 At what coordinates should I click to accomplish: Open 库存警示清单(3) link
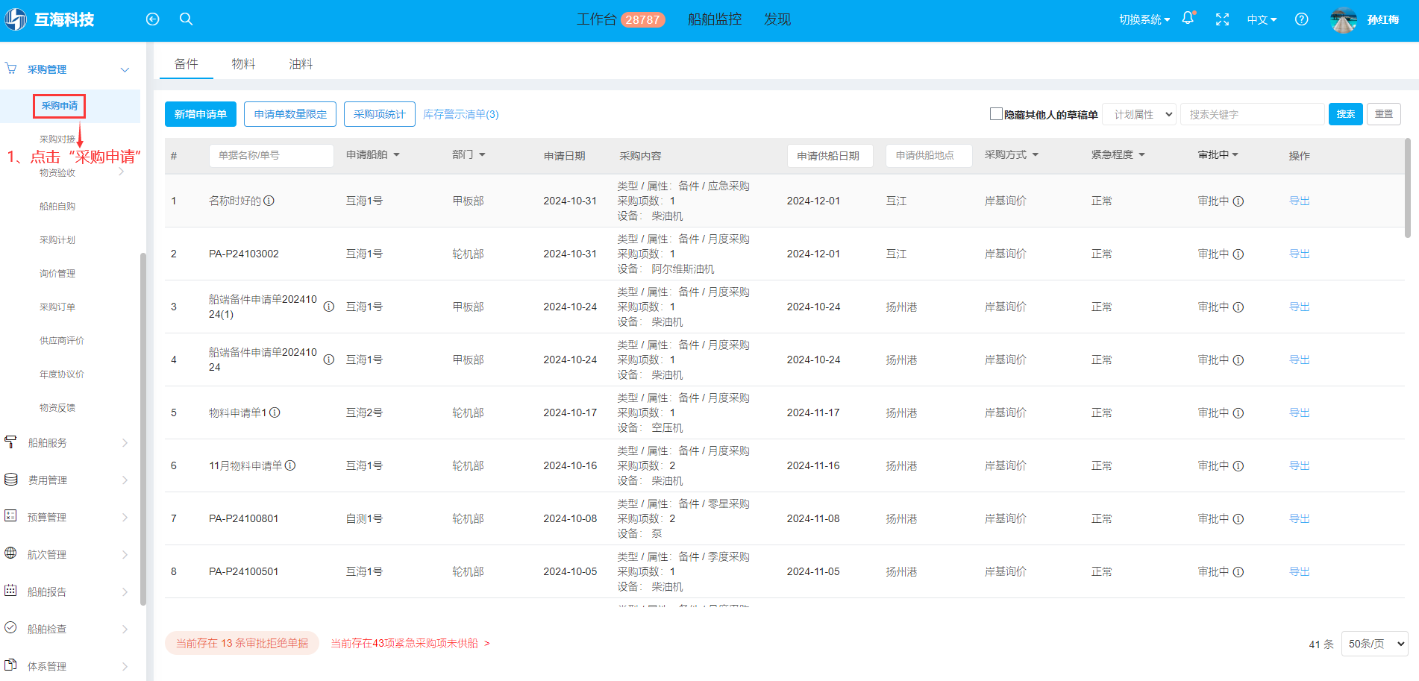pyautogui.click(x=461, y=114)
